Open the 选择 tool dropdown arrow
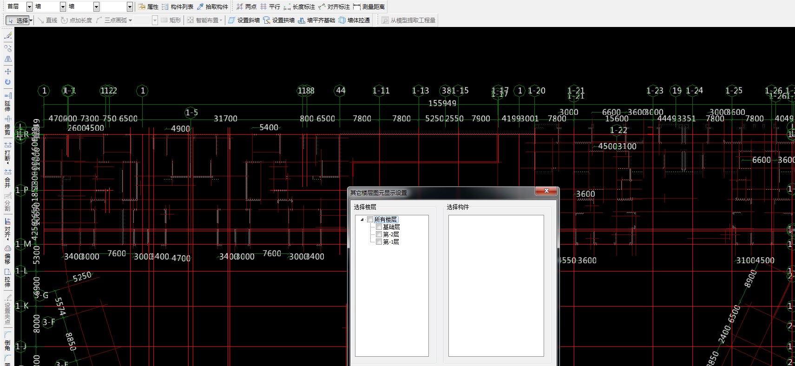This screenshot has height=366, width=795. [x=31, y=20]
